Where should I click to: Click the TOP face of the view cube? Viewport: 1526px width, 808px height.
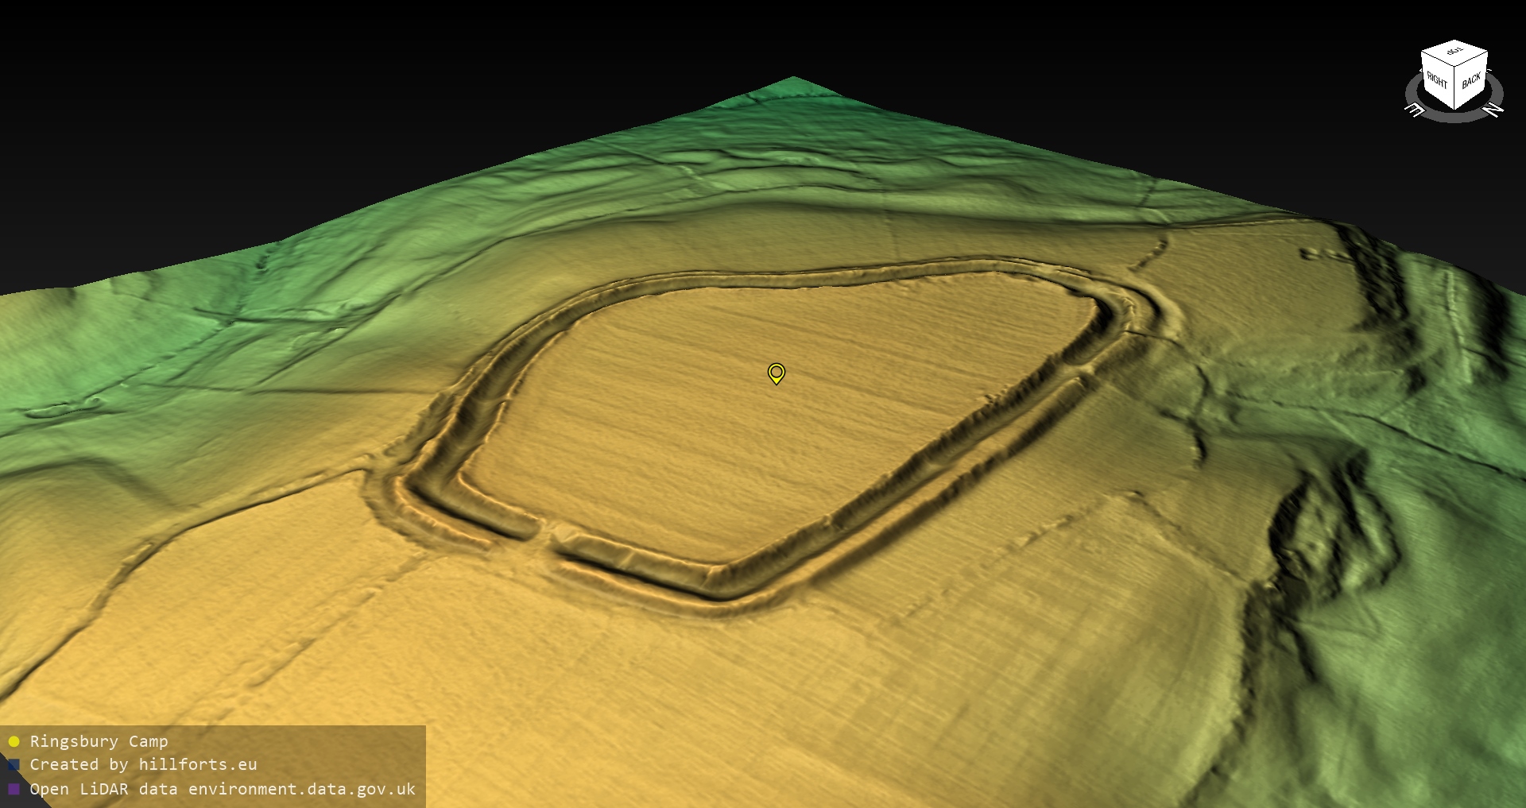(x=1454, y=52)
